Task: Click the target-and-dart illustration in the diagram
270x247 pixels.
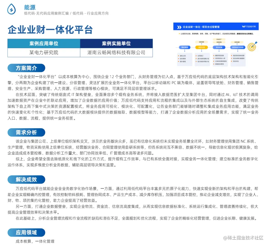Action: click(252, 47)
